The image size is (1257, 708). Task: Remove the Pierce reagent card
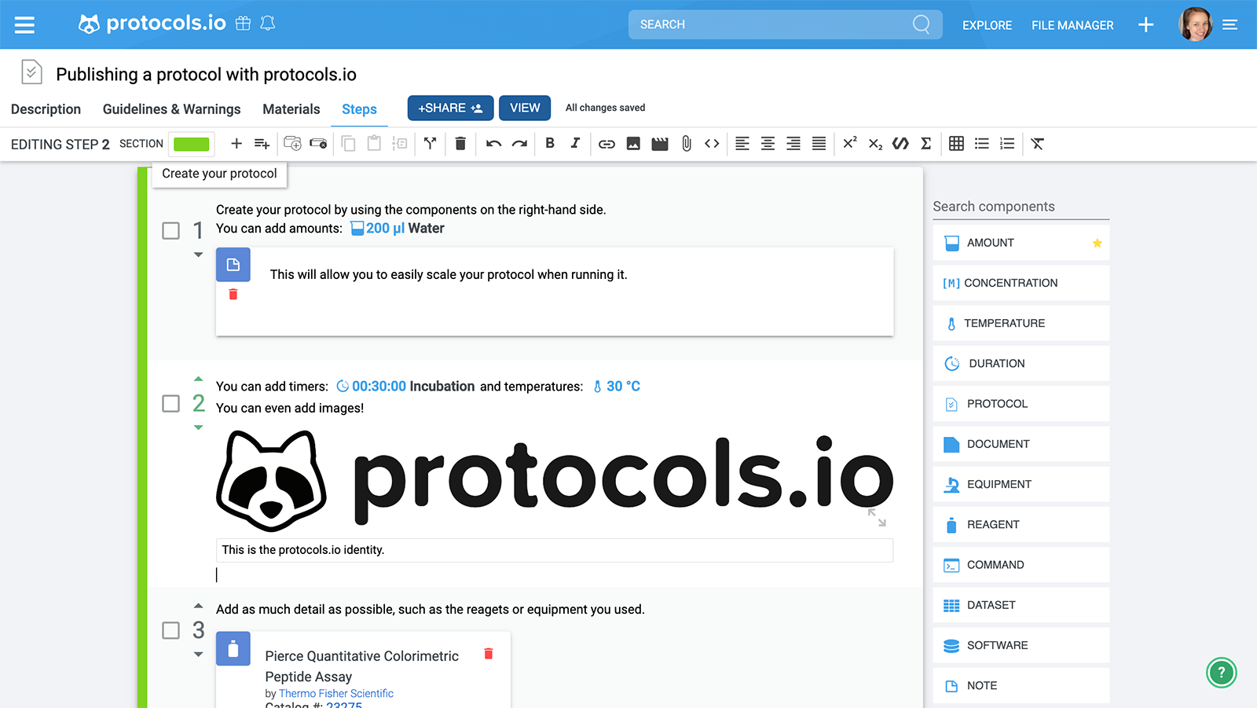489,654
